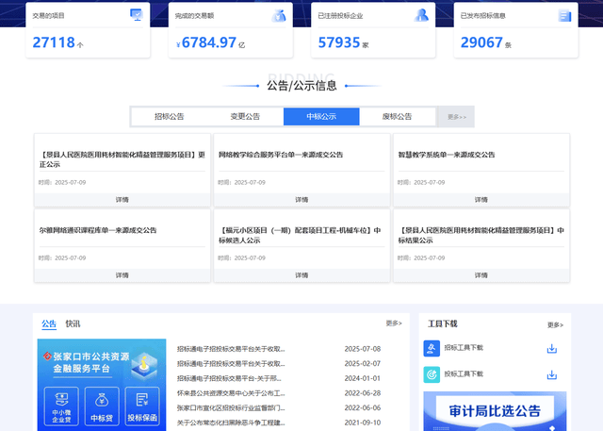Open the 快讯 tab in the news section
603x431 pixels.
point(73,323)
